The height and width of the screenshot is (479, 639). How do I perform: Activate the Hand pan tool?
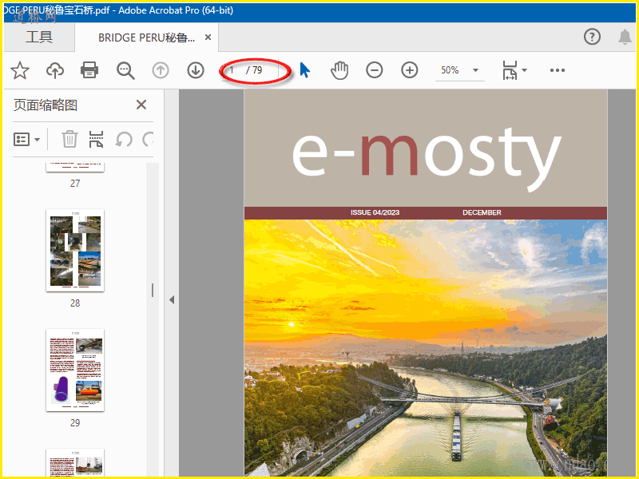pos(339,70)
